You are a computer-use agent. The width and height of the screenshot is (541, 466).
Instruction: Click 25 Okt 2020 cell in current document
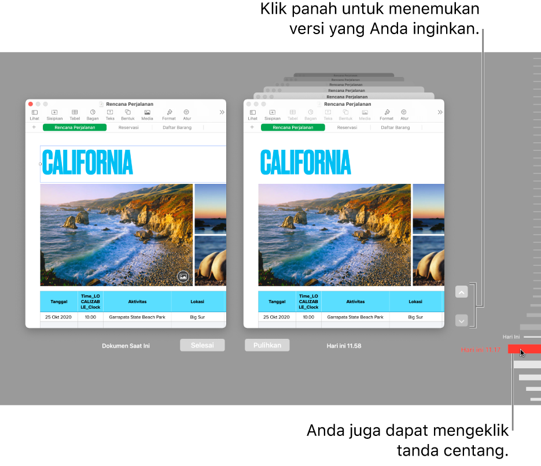[x=58, y=317]
